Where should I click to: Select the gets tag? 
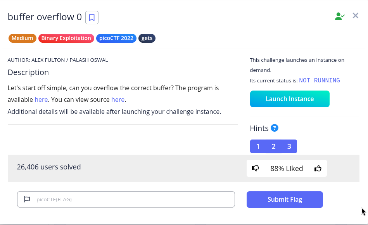147,38
